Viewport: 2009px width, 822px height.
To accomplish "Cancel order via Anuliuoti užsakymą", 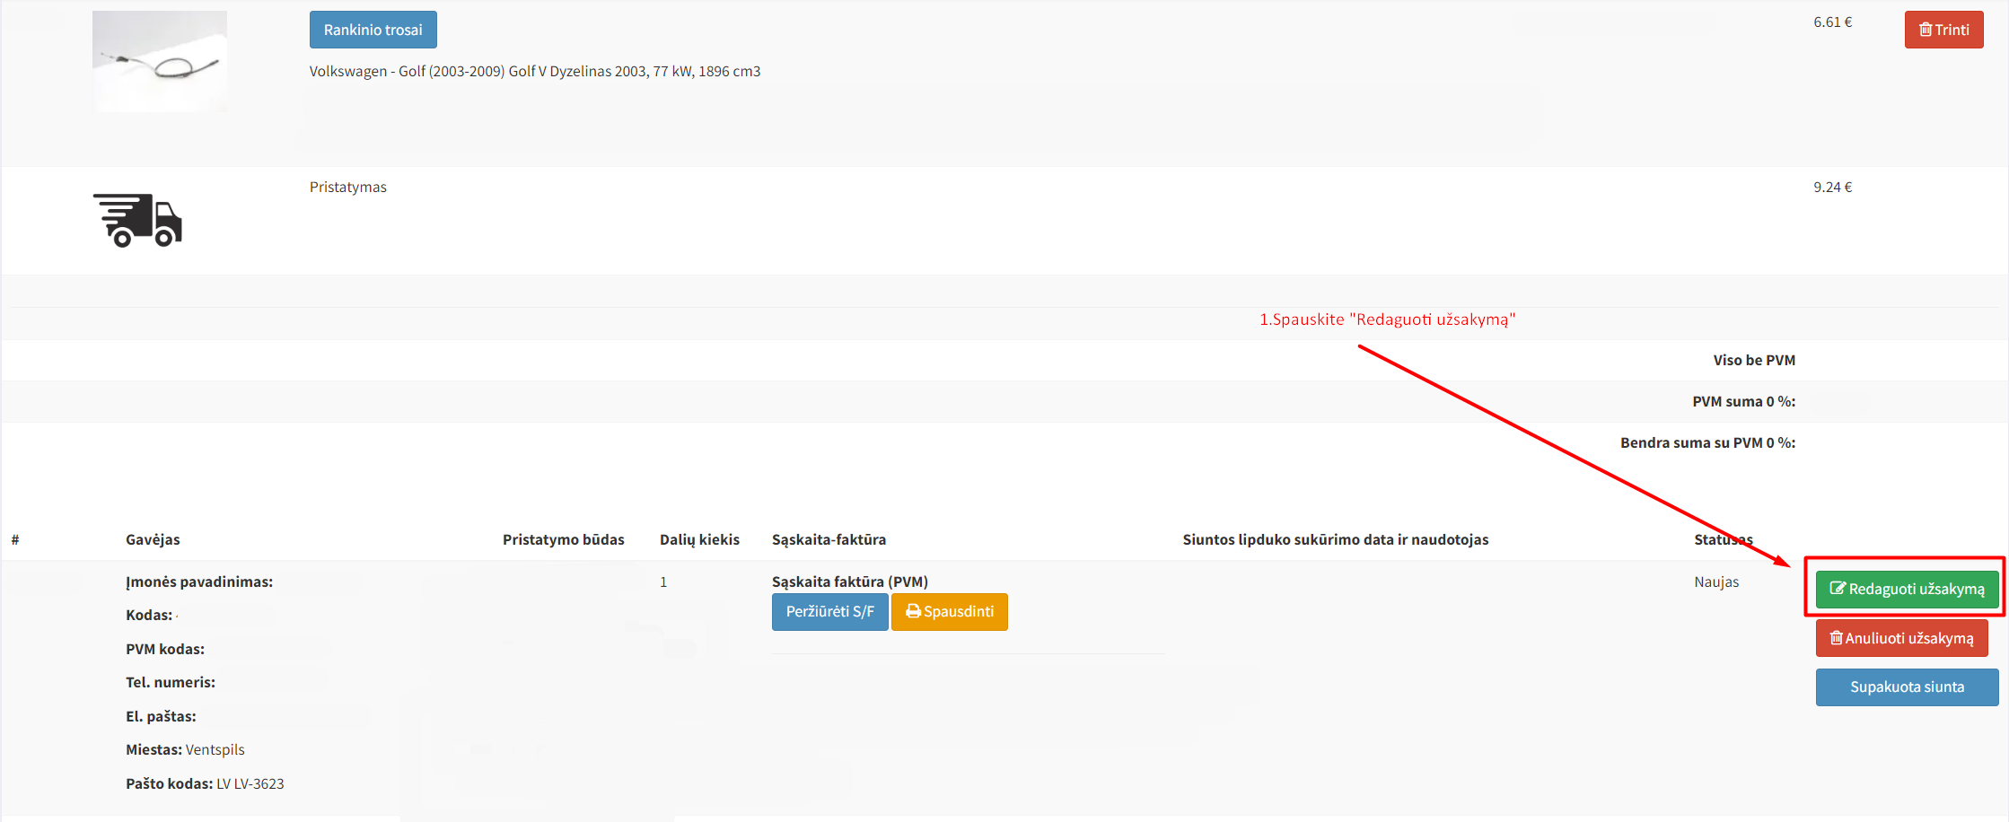I will 1901,638.
